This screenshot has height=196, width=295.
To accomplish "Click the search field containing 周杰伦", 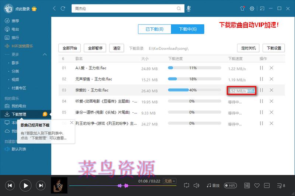I will pos(128,8).
